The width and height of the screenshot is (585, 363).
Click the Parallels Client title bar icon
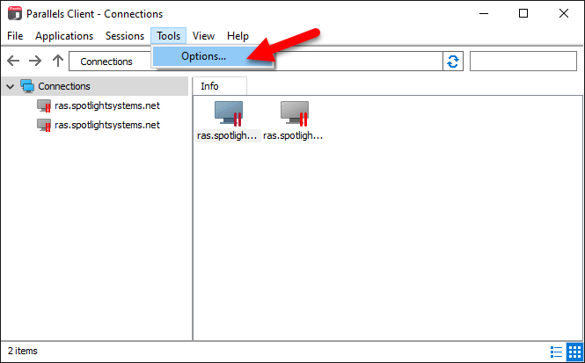[x=13, y=14]
